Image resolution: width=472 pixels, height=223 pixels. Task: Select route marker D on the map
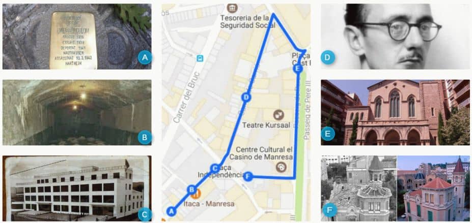click(x=246, y=97)
